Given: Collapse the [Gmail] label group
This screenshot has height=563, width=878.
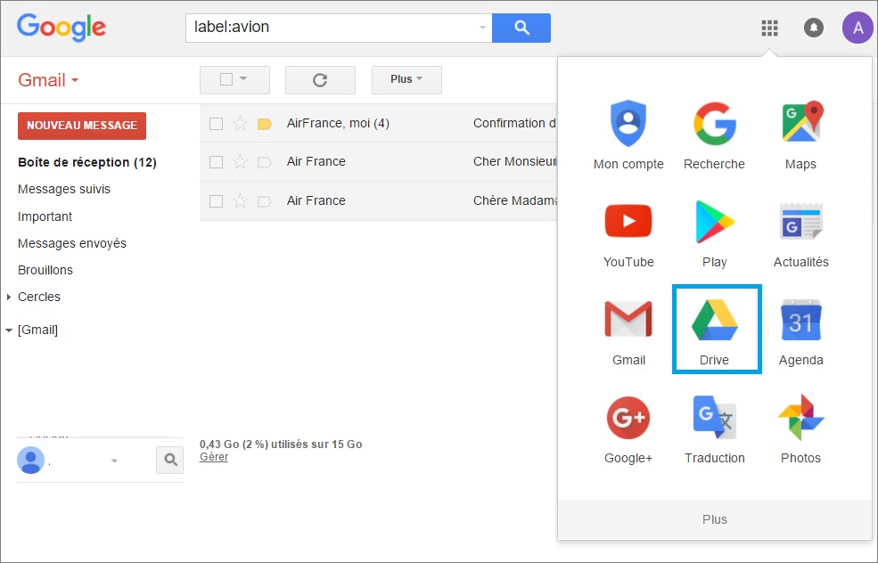Looking at the screenshot, I should point(9,330).
